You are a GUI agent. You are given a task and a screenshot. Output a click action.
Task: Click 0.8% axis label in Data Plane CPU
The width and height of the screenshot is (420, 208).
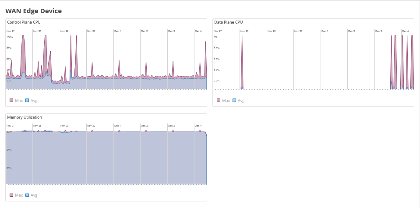pos(217,48)
